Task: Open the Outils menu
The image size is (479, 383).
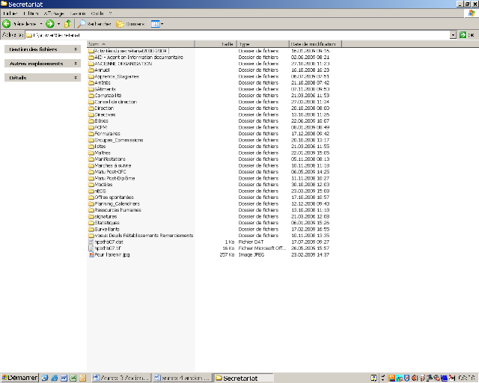Action: coord(97,13)
